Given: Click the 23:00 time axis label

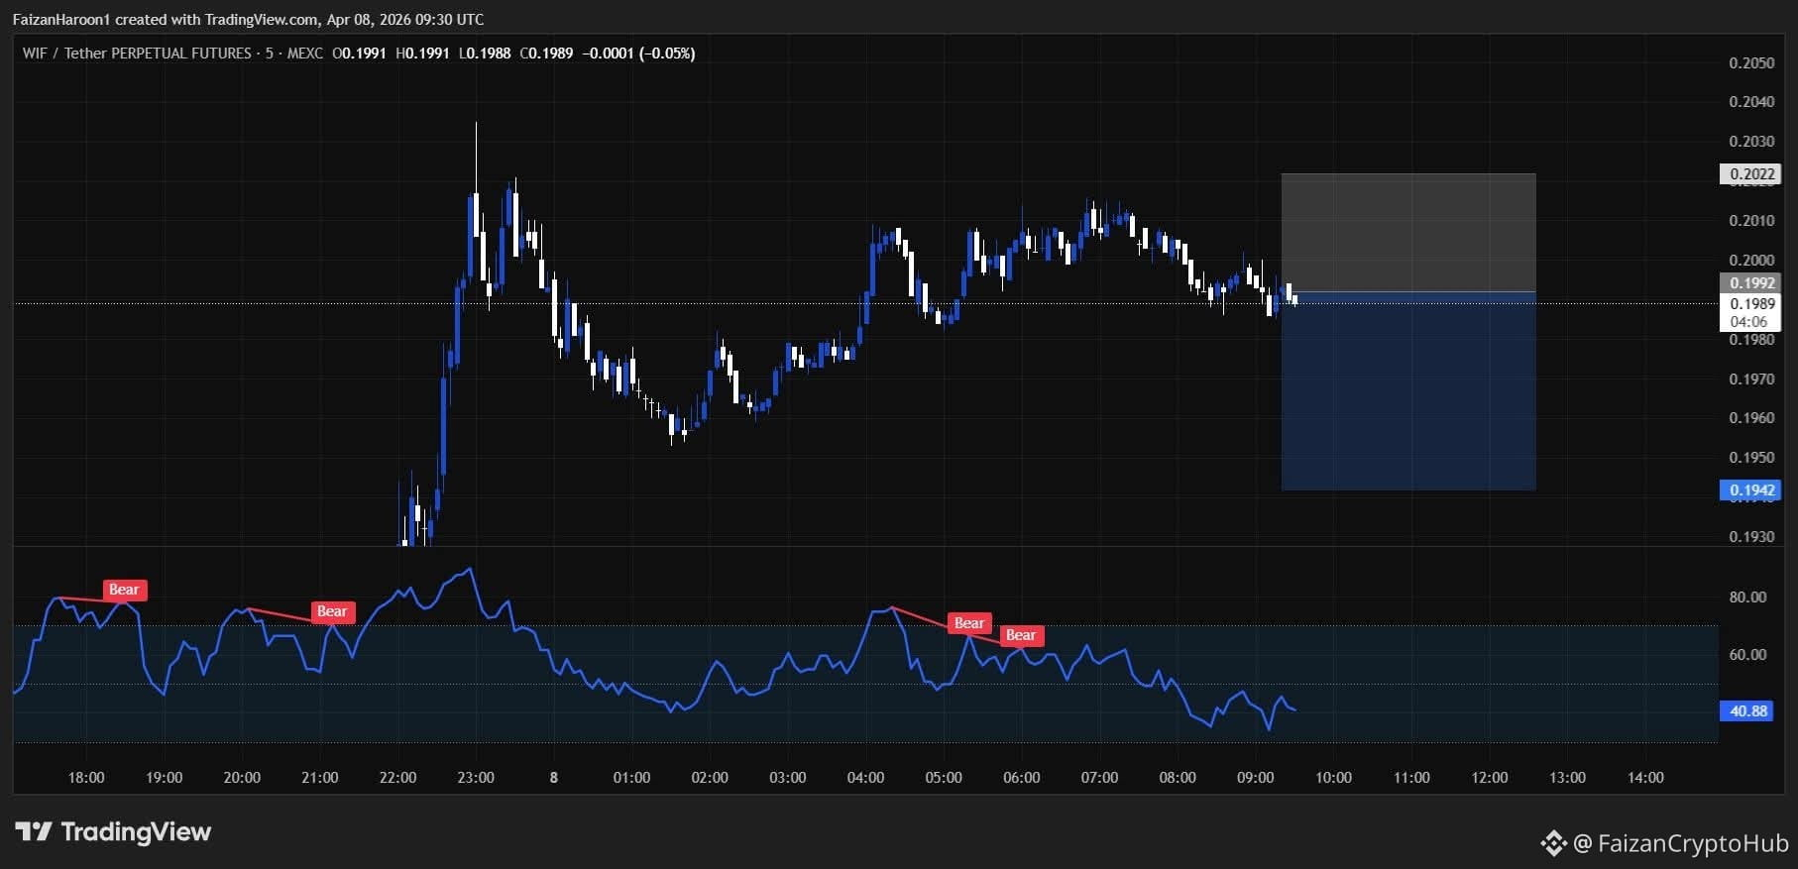Looking at the screenshot, I should [x=476, y=778].
